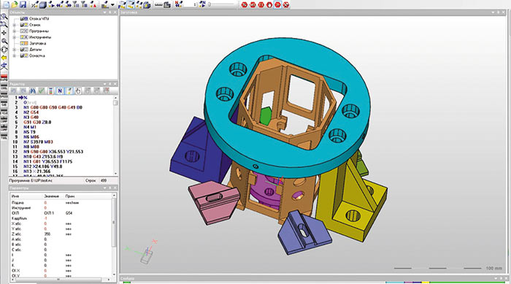Click the hand pointer icon in editor toolbar
The width and height of the screenshot is (511, 284).
78,91
